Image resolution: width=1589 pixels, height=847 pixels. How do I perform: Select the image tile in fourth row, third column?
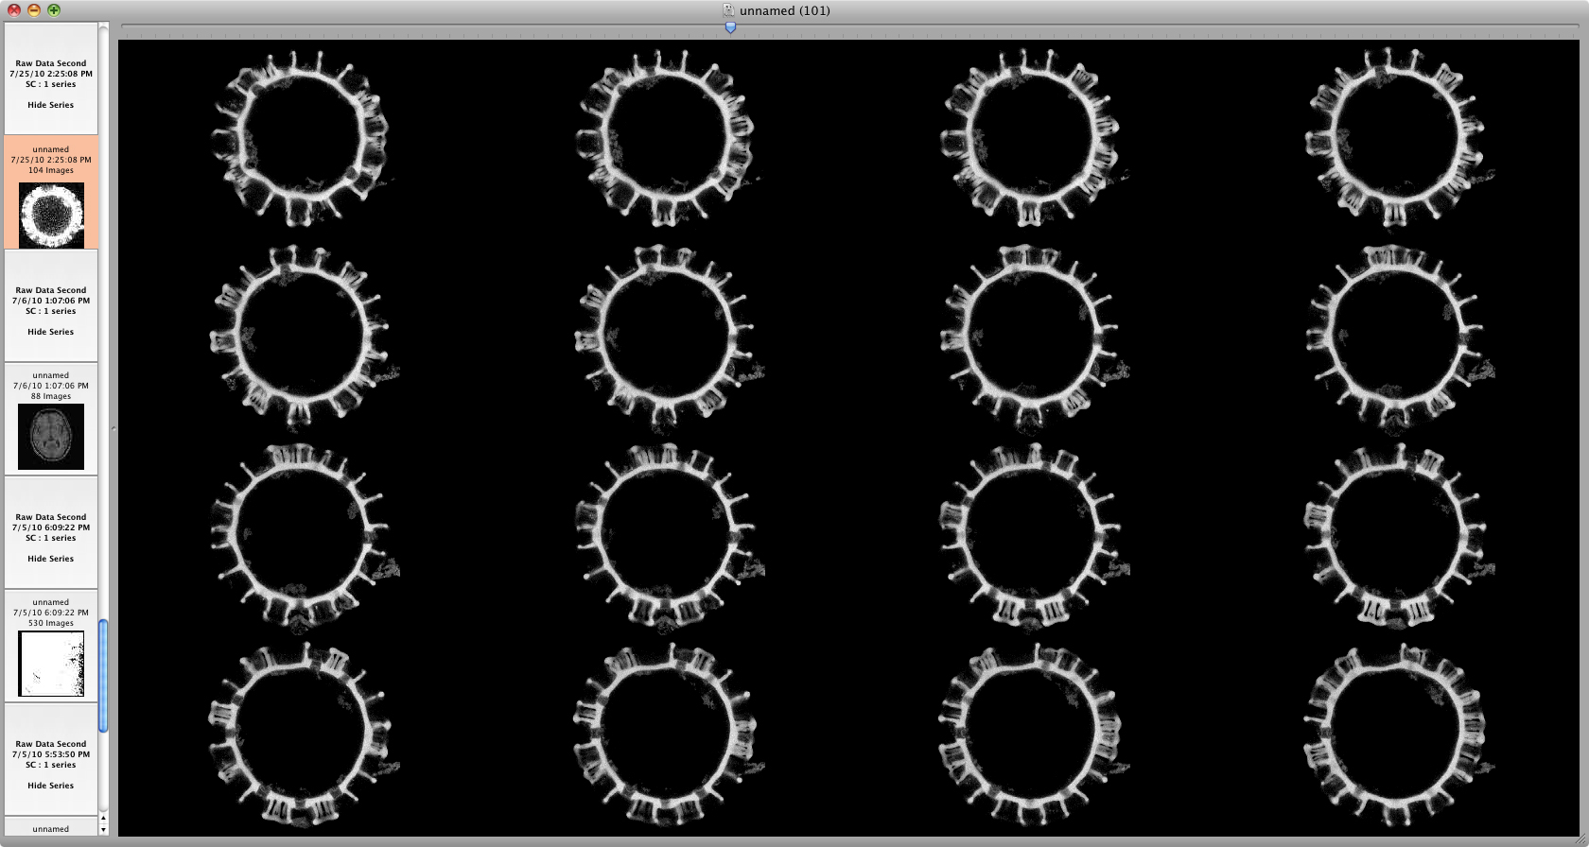click(x=1031, y=736)
